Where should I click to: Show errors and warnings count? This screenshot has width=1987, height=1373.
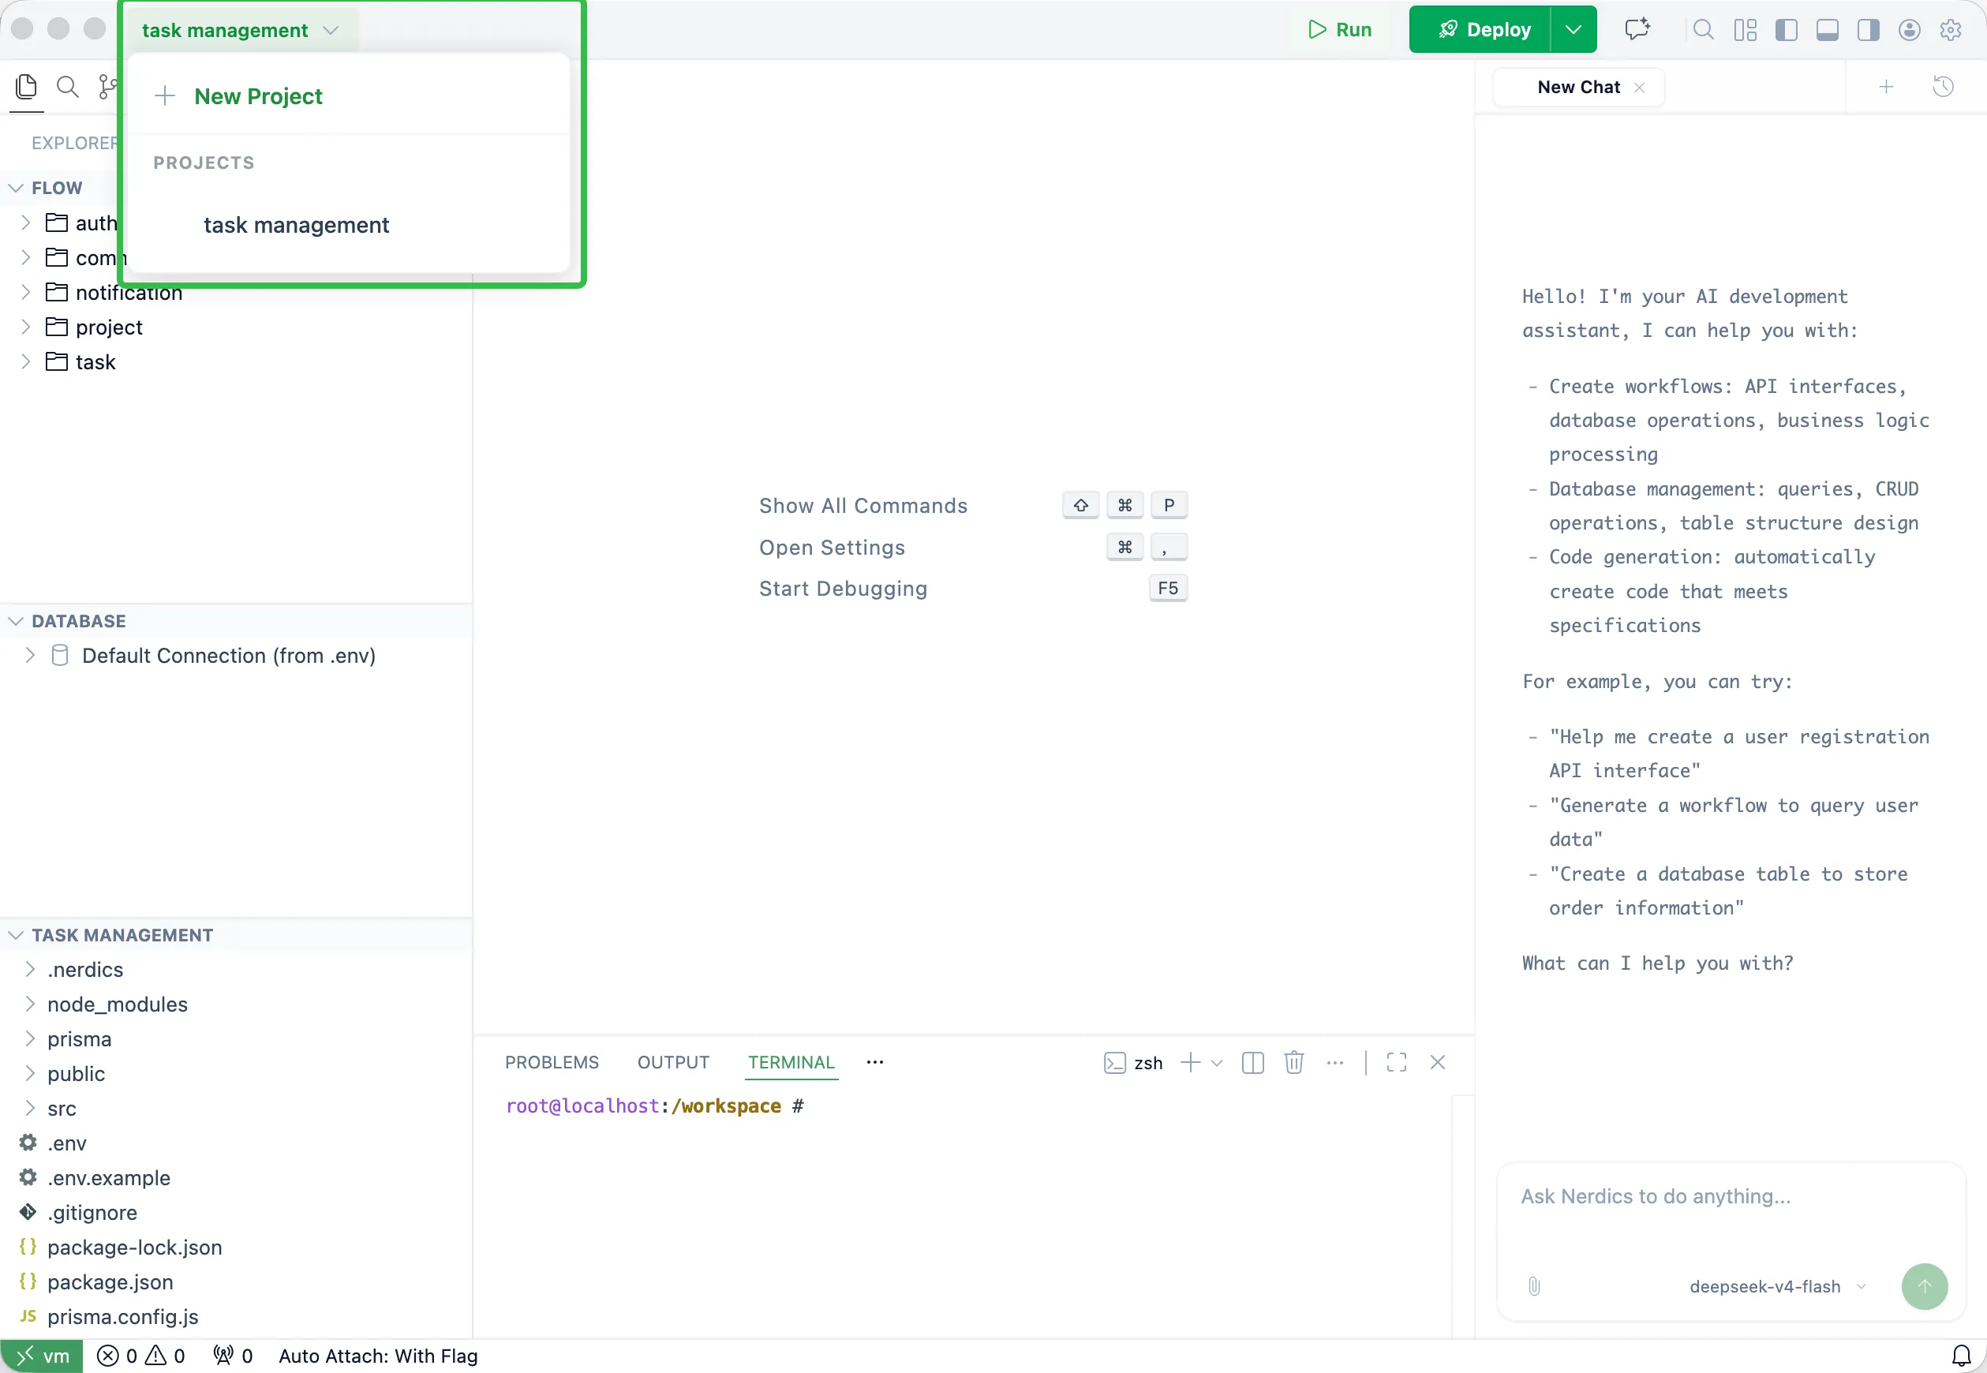(141, 1356)
